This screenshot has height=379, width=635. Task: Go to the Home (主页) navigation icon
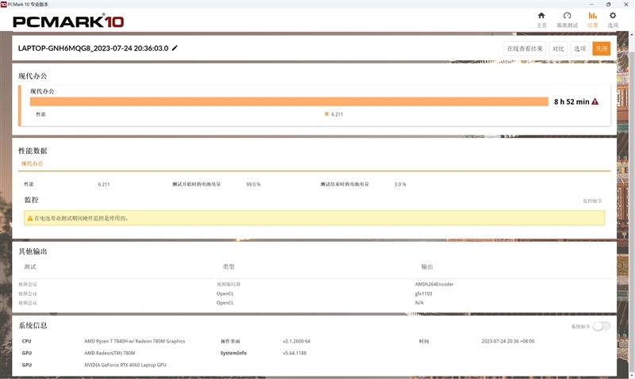[541, 19]
